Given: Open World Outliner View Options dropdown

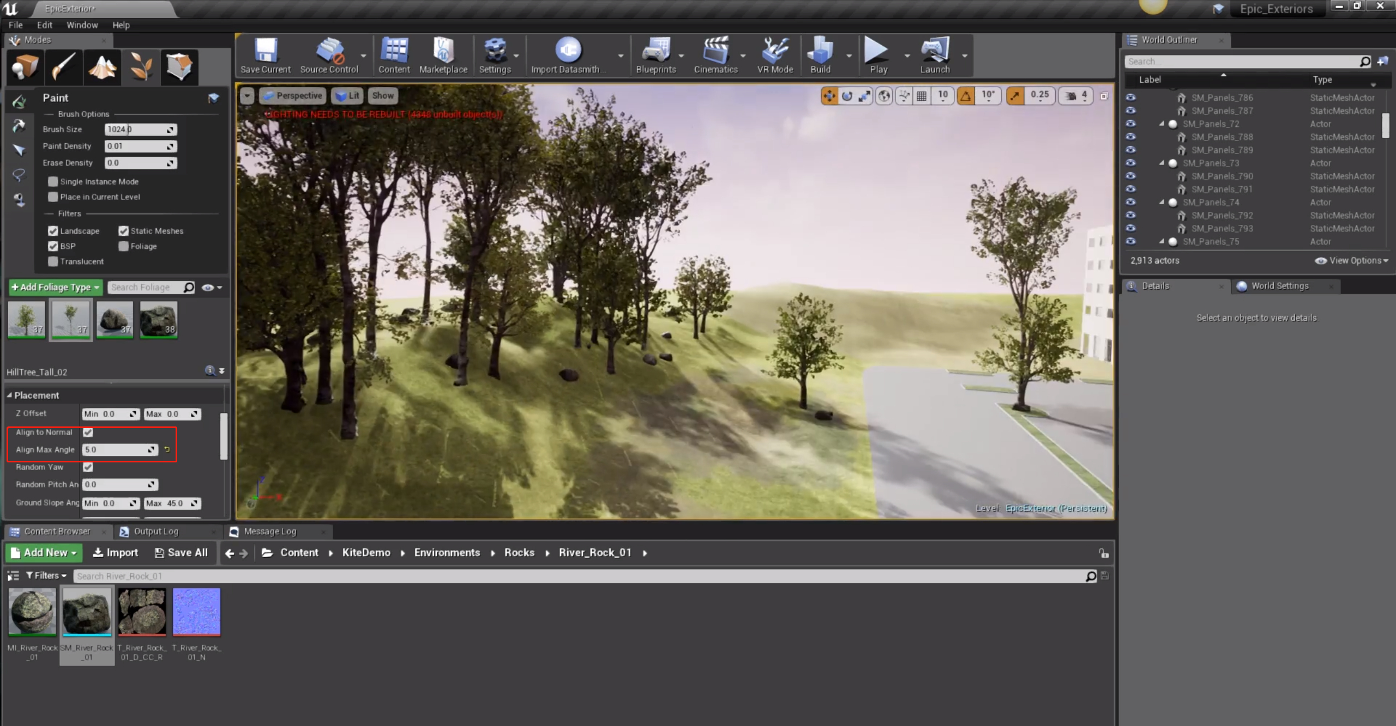Looking at the screenshot, I should [x=1352, y=260].
